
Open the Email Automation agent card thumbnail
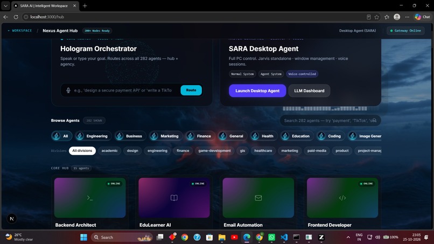258,198
